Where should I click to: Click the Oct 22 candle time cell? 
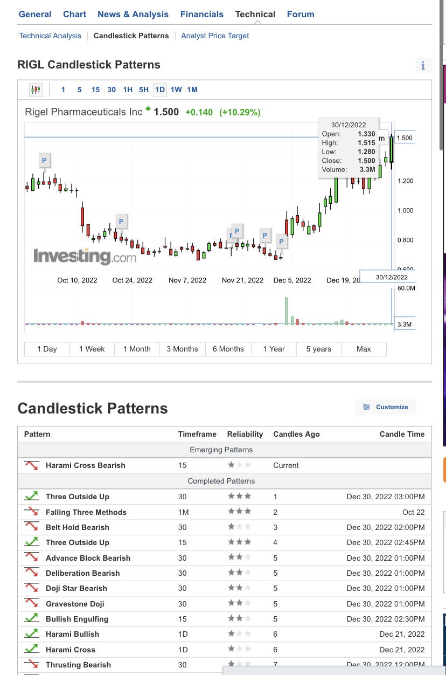(x=413, y=512)
